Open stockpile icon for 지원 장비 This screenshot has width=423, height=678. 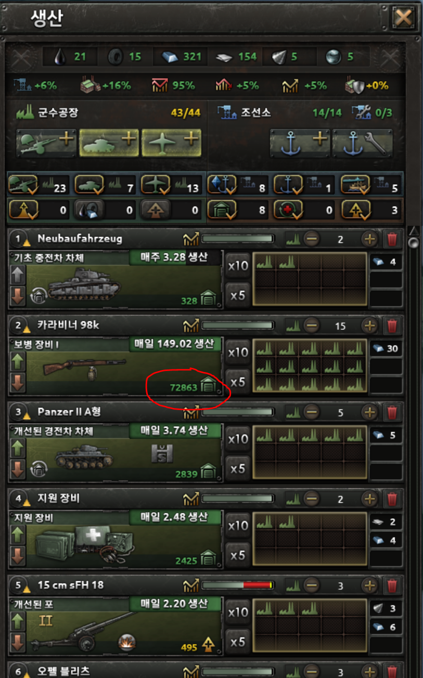click(208, 560)
